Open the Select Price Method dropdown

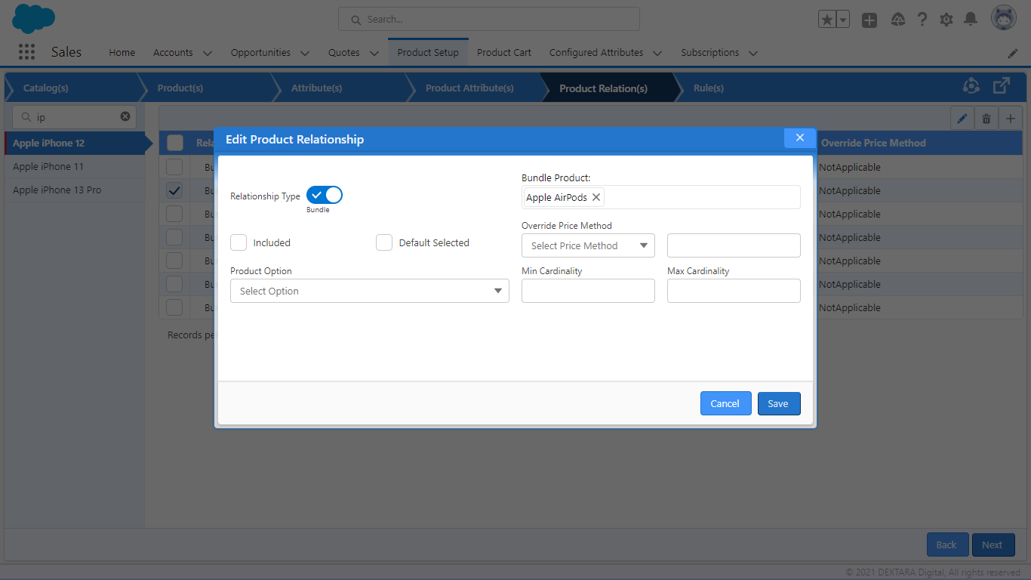tap(588, 245)
